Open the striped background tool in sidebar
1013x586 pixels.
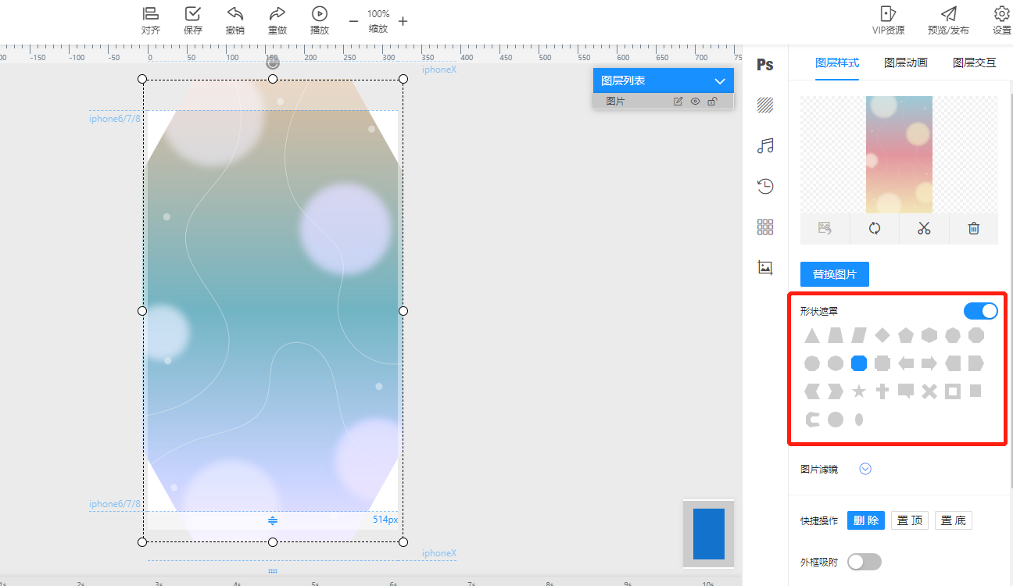tap(765, 105)
